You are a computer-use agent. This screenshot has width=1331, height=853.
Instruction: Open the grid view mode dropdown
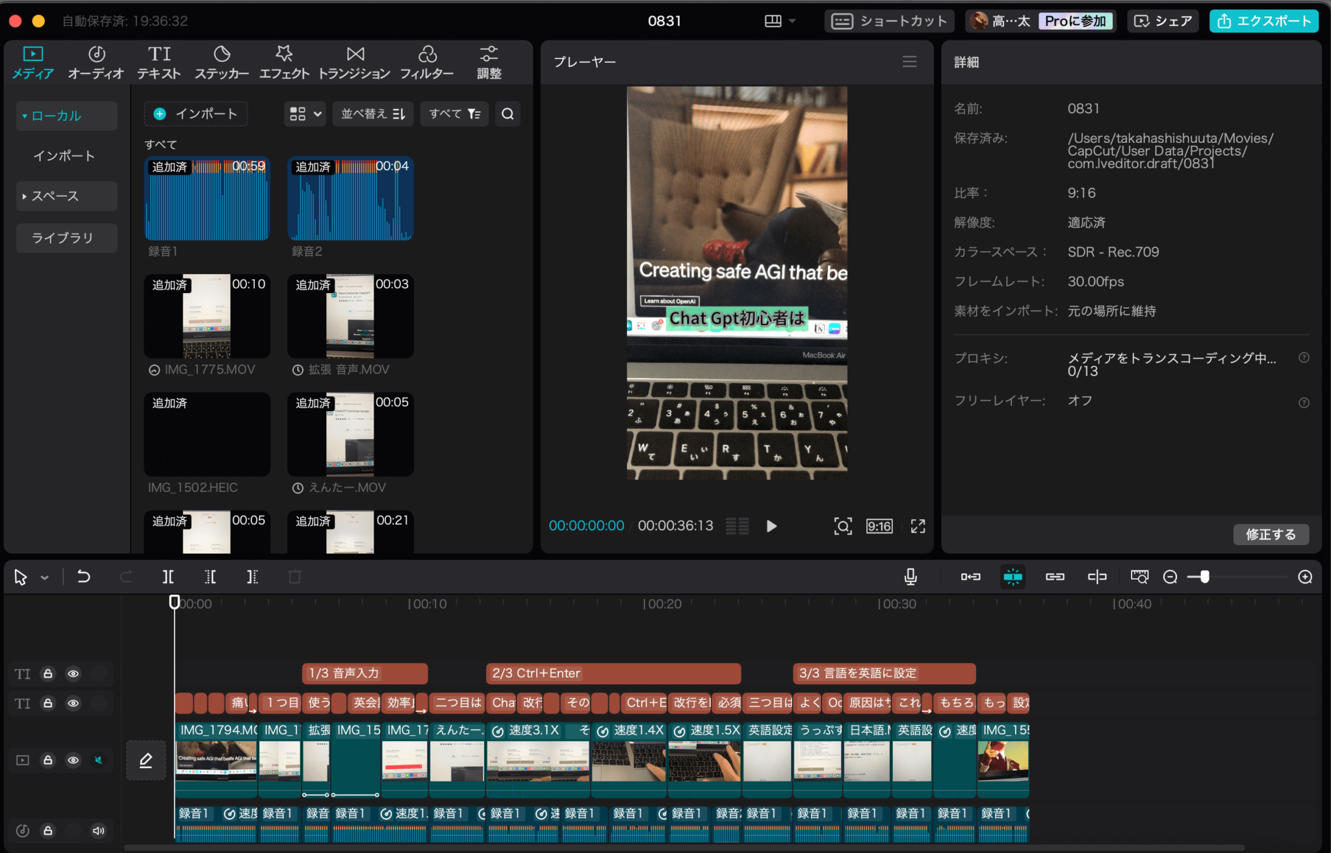[305, 114]
